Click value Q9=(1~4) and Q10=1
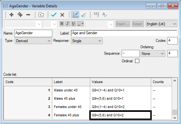This screenshot has height=124, width=181. (108, 90)
